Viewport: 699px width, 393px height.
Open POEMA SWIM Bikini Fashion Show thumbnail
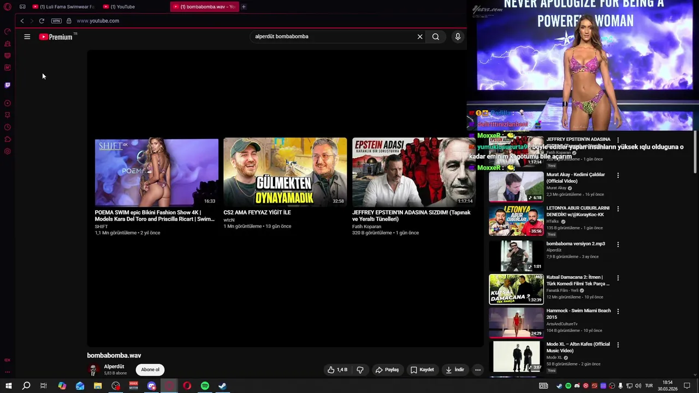pos(156,172)
